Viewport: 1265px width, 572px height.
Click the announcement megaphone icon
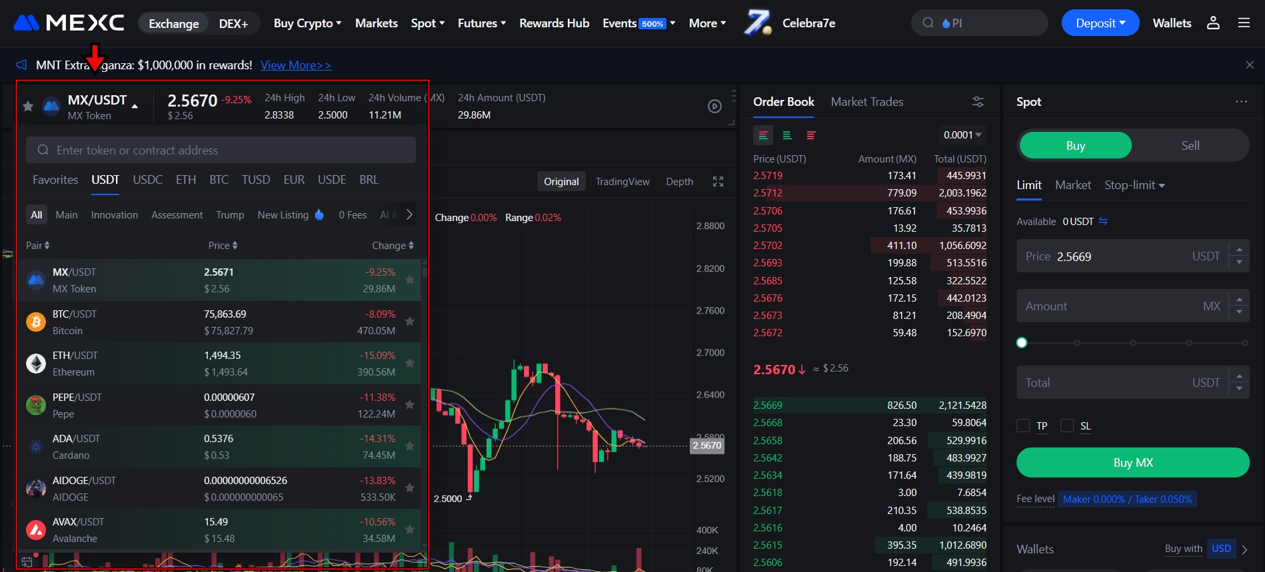[x=21, y=65]
